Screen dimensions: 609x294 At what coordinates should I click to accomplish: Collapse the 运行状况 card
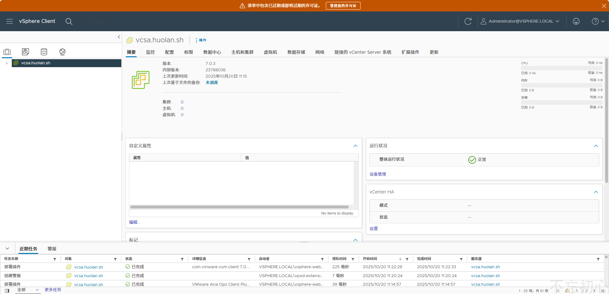(x=596, y=146)
